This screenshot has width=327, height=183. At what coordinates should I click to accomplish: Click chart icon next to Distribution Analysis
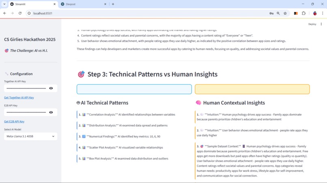84,126
